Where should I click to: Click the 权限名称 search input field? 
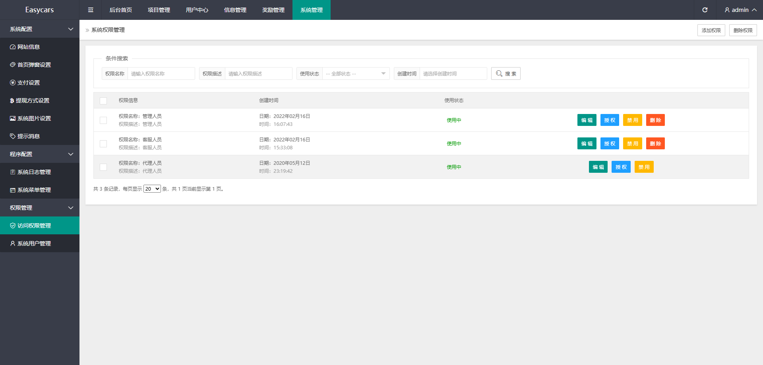pyautogui.click(x=161, y=74)
